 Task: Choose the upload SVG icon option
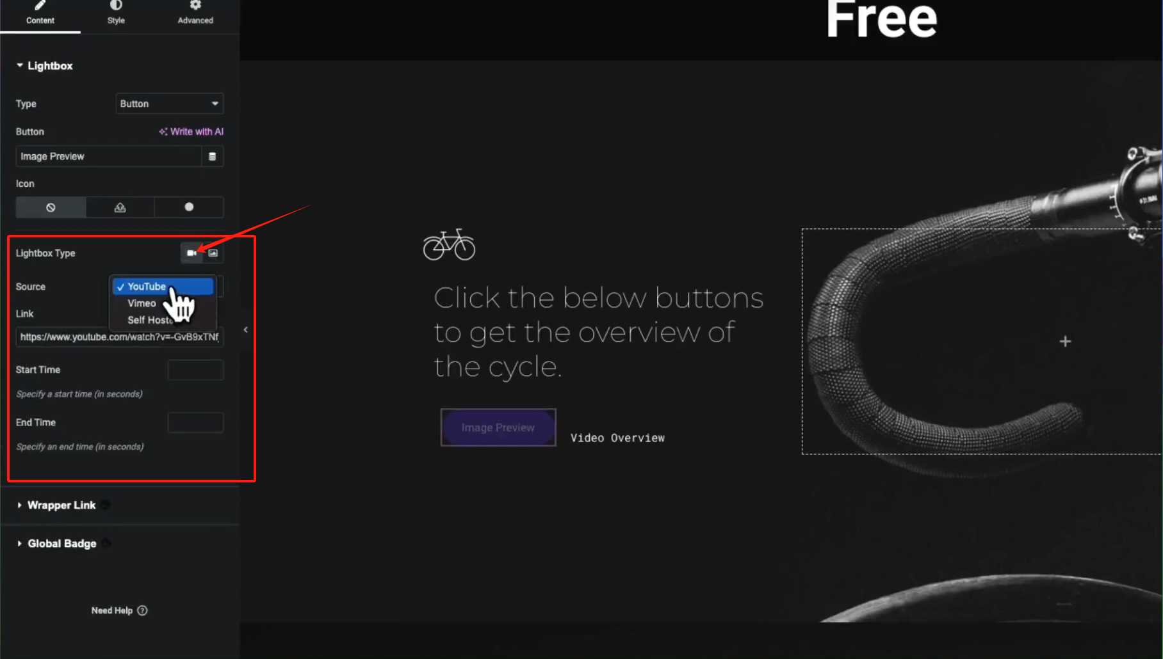click(x=120, y=207)
